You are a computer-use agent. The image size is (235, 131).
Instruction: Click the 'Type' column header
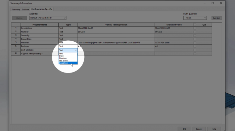[68, 25]
